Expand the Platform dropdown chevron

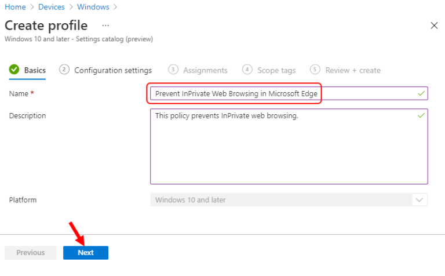coord(418,200)
